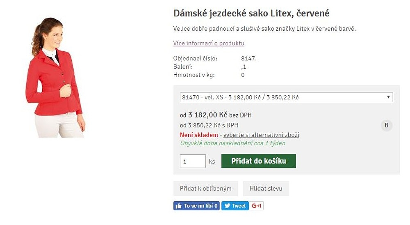Click the red riding jacket product image
The image size is (410, 225).
point(55,78)
